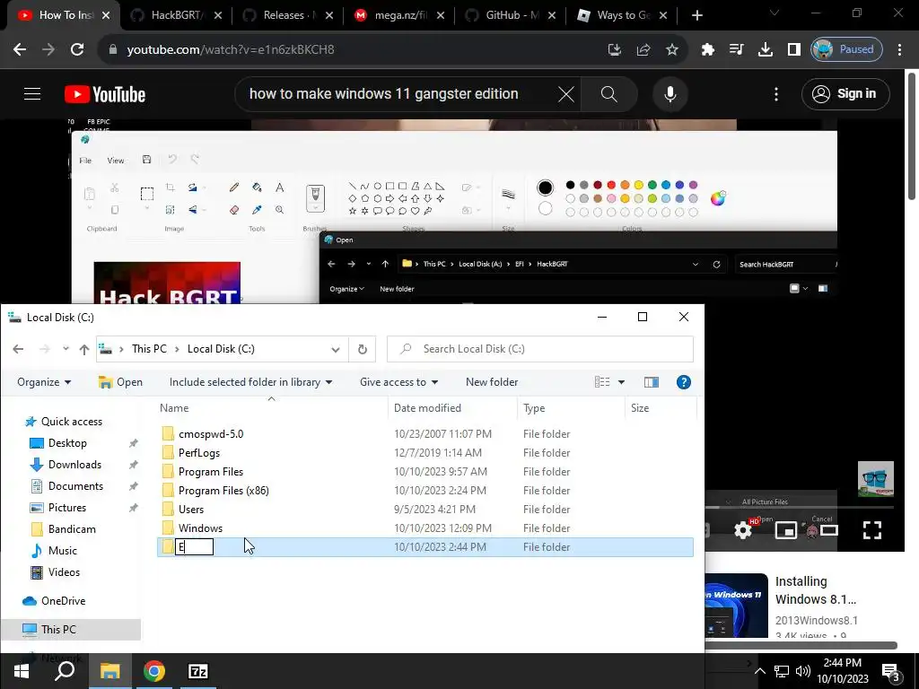
Task: Open the taskbar volume control
Action: 803,671
